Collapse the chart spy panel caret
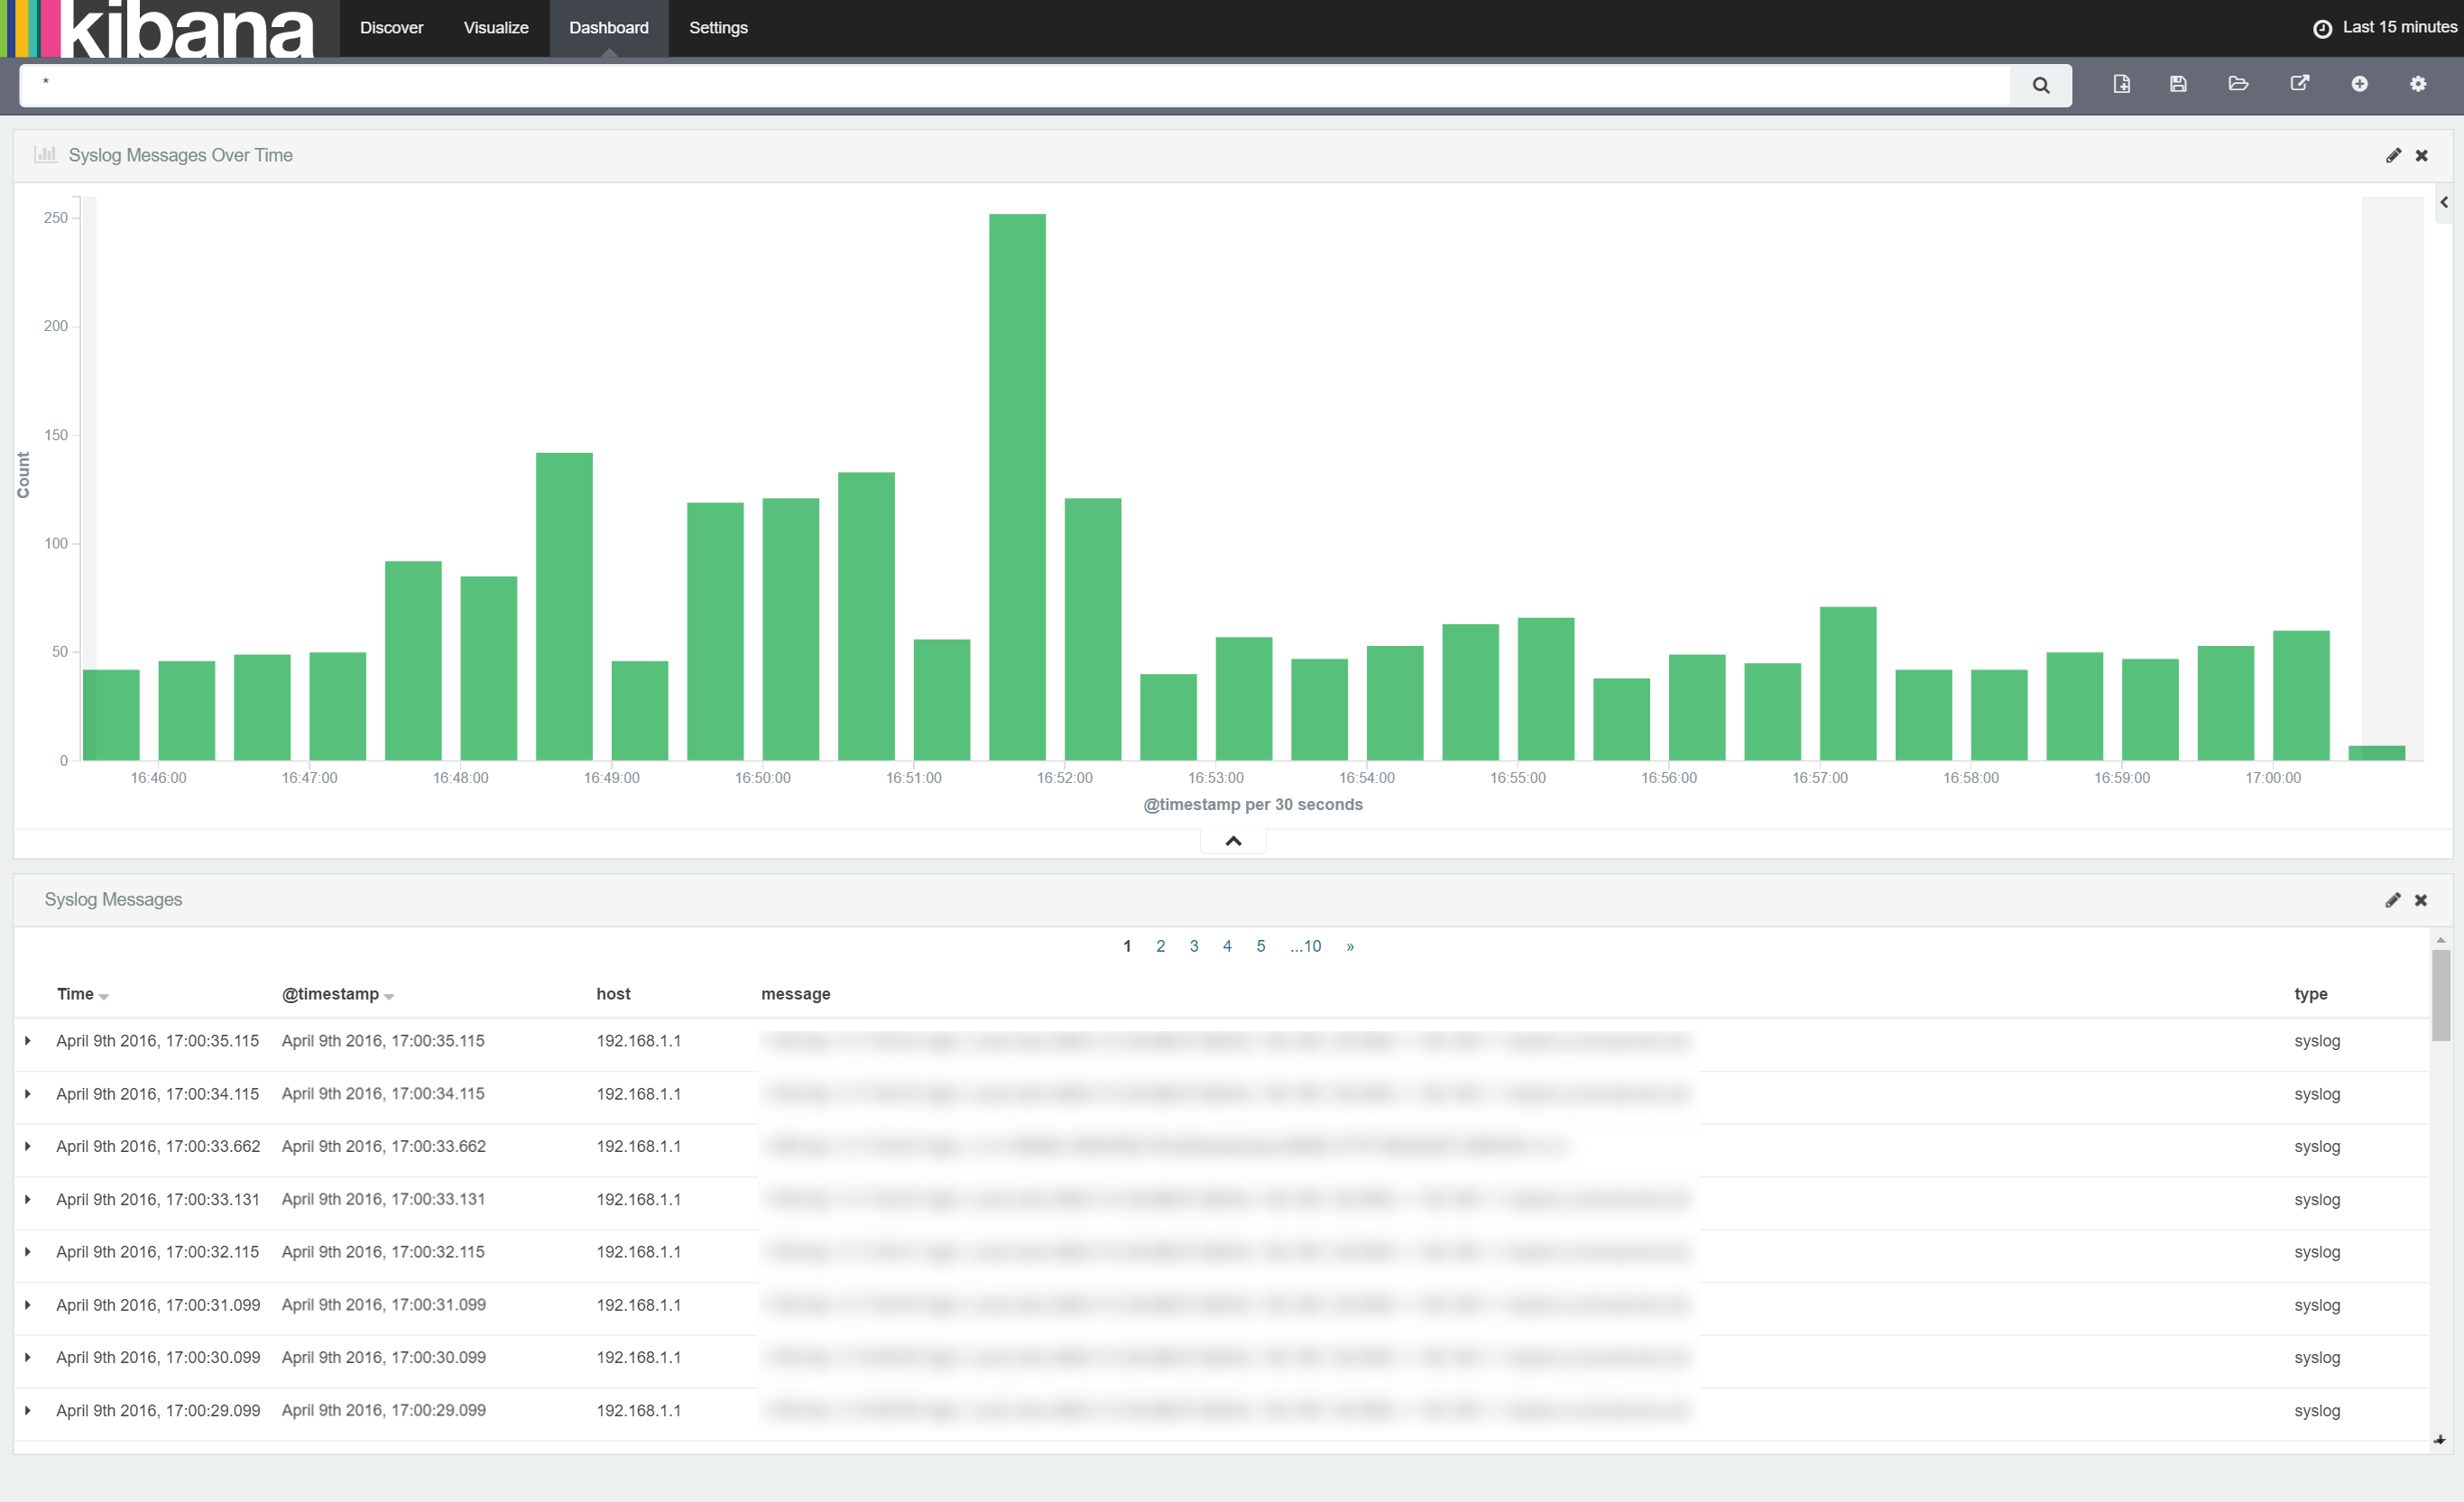Viewport: 2464px width, 1502px height. tap(1233, 841)
